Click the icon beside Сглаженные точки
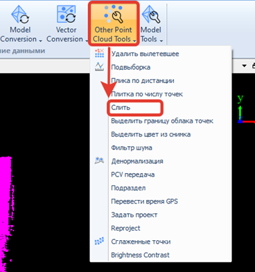255x272 pixels. pos(99,242)
